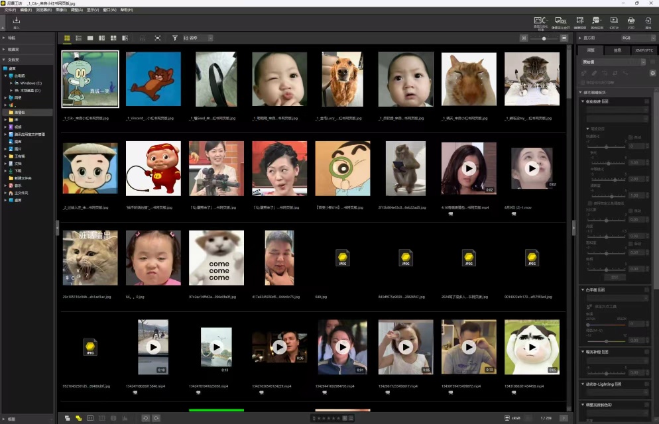Open the File (文件) menu

(10, 10)
